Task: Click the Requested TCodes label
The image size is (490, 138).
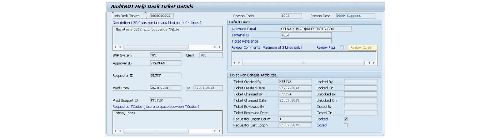Action: coord(156,107)
